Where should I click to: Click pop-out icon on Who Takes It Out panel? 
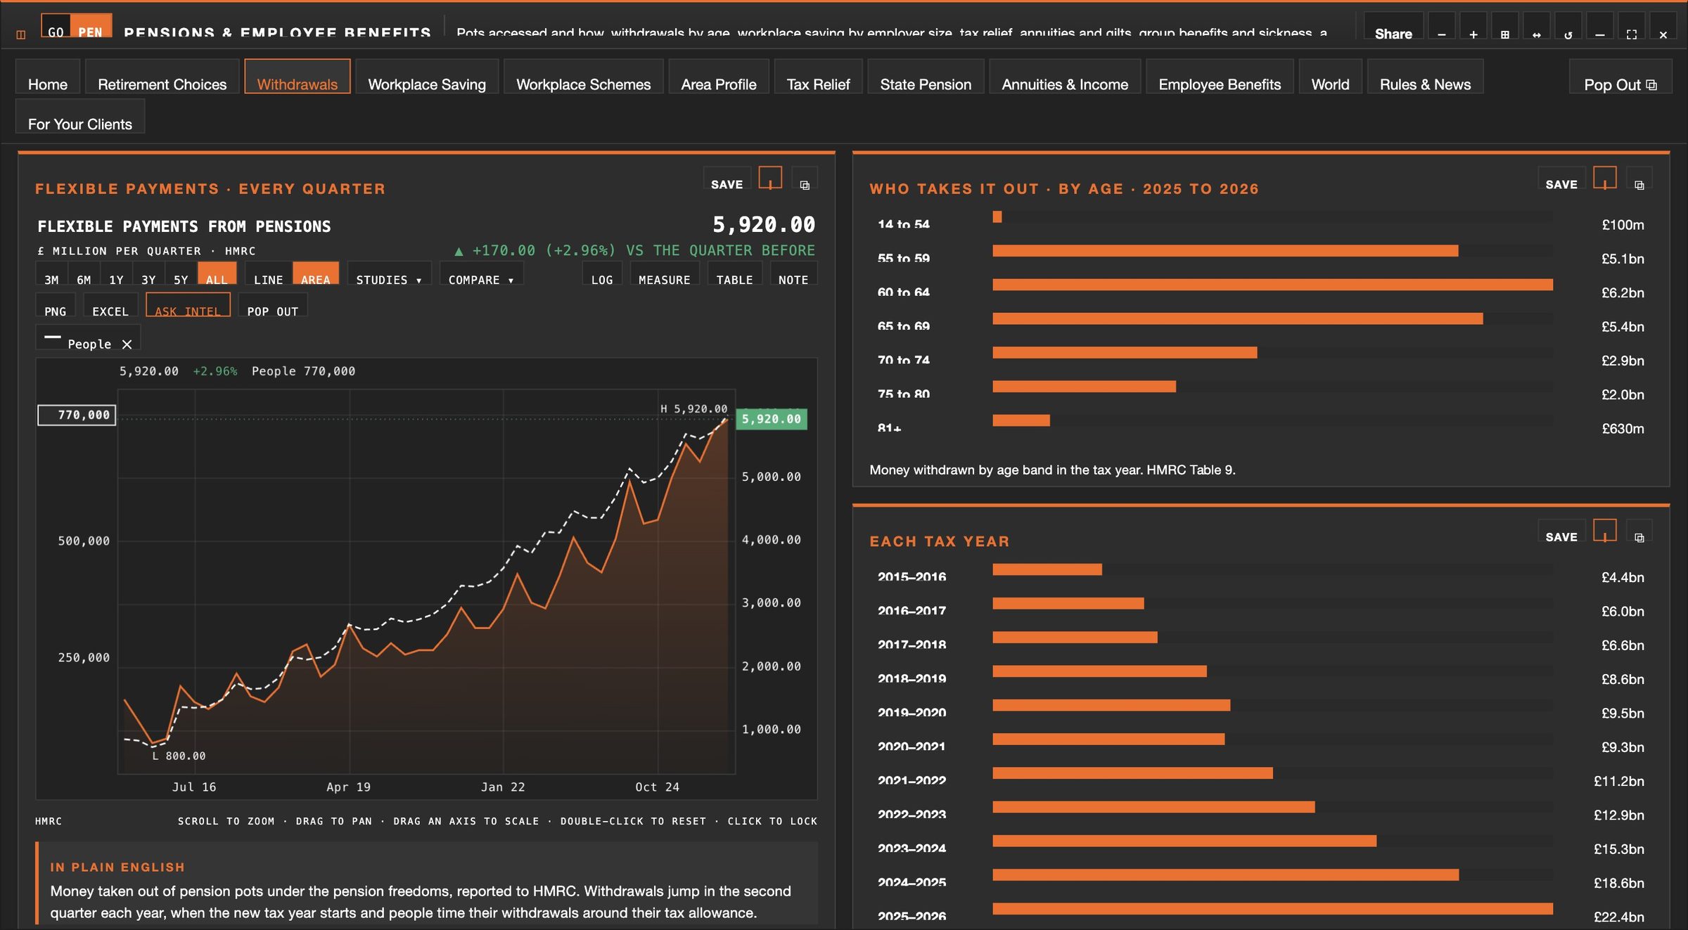(1639, 184)
